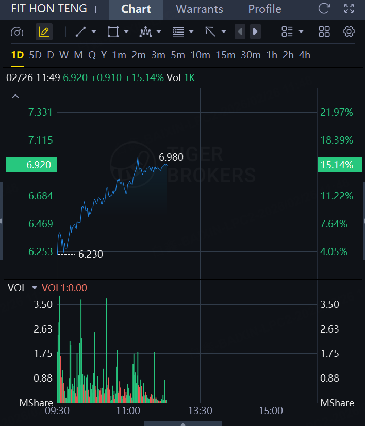
Task: Switch to the Warrants tab
Action: tap(200, 9)
